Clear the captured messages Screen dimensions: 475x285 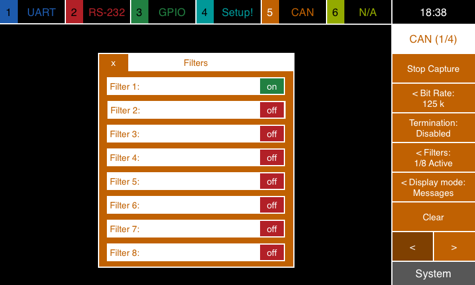pos(433,217)
